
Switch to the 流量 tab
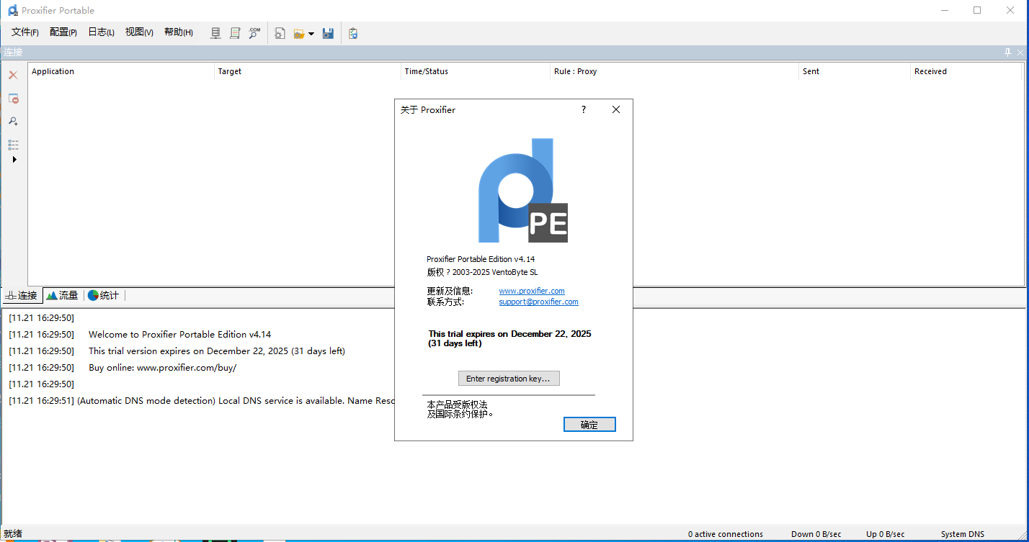(63, 295)
